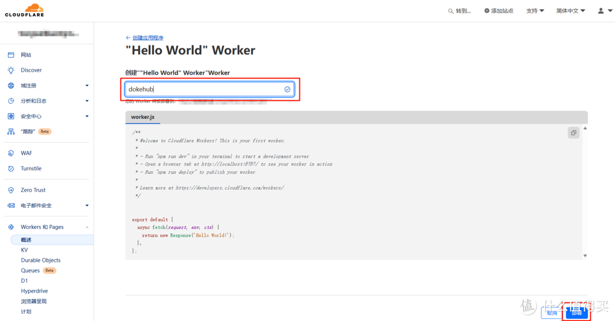Open the 简体中文 language dropdown
The image size is (615, 321).
click(x=571, y=11)
